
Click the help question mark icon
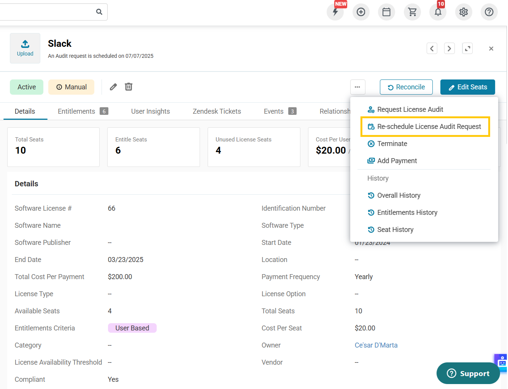click(x=489, y=12)
